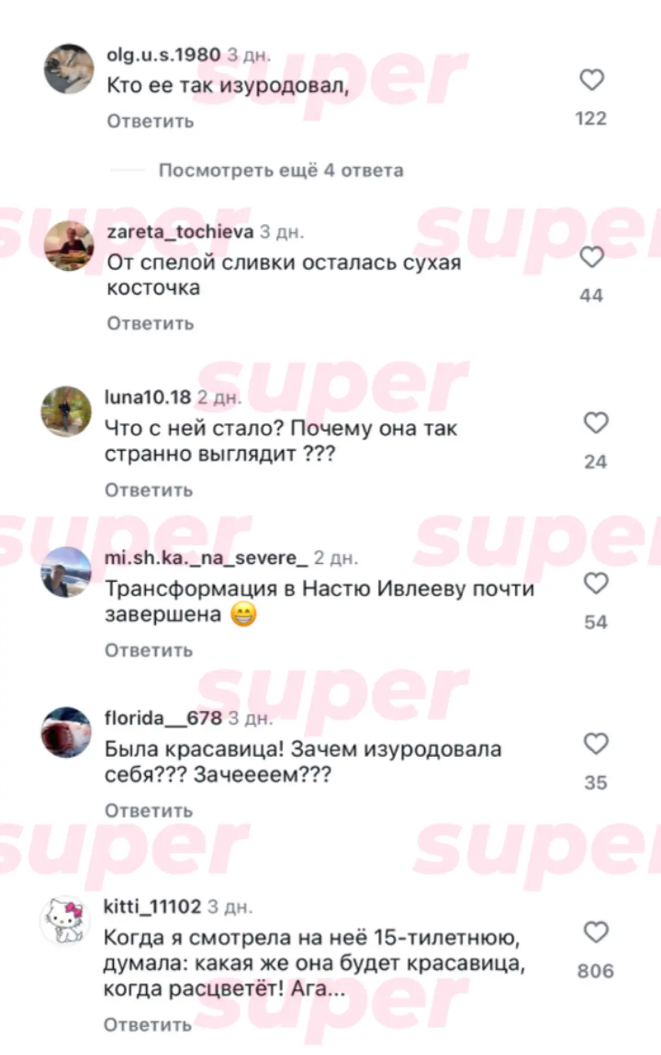Open olg.u.s.1980's profile avatar

point(69,69)
